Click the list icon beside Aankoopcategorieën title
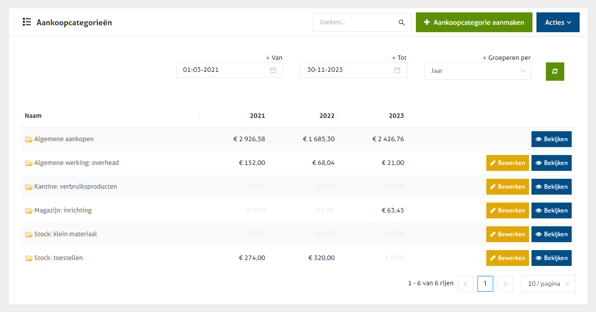The width and height of the screenshot is (596, 312). (27, 22)
